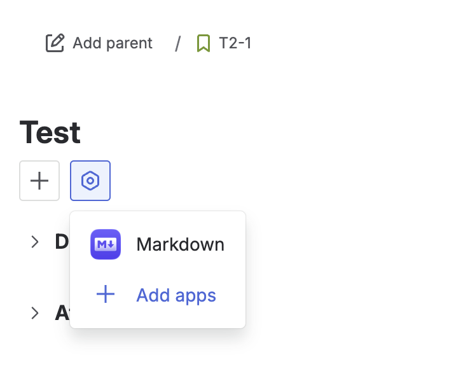Click the Add parent pencil icon
The height and width of the screenshot is (369, 449).
pos(55,43)
